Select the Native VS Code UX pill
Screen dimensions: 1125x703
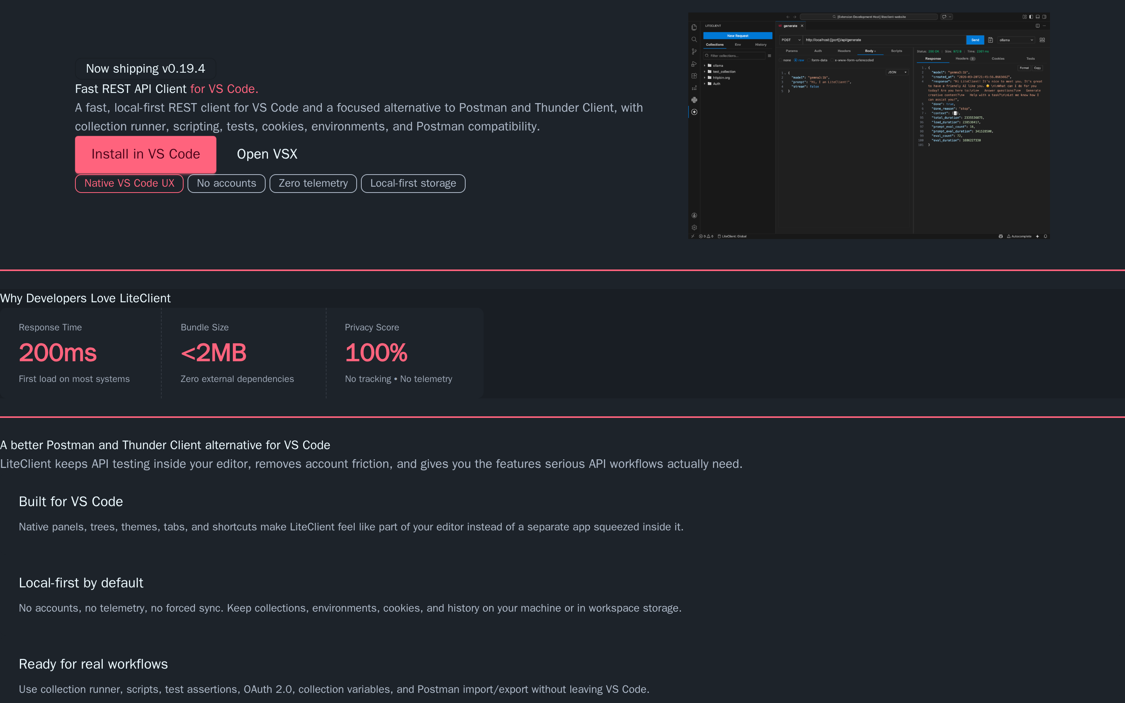click(129, 183)
